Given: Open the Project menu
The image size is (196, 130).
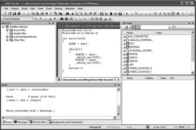Looking at the screenshot, I should (x=15, y=8).
